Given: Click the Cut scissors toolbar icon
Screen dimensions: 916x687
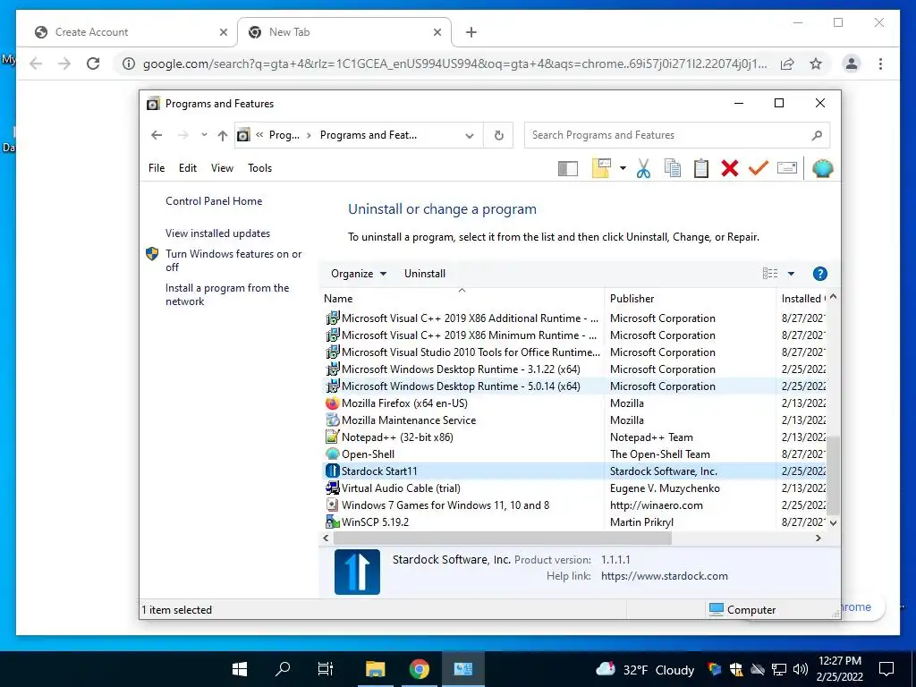Looking at the screenshot, I should [643, 168].
